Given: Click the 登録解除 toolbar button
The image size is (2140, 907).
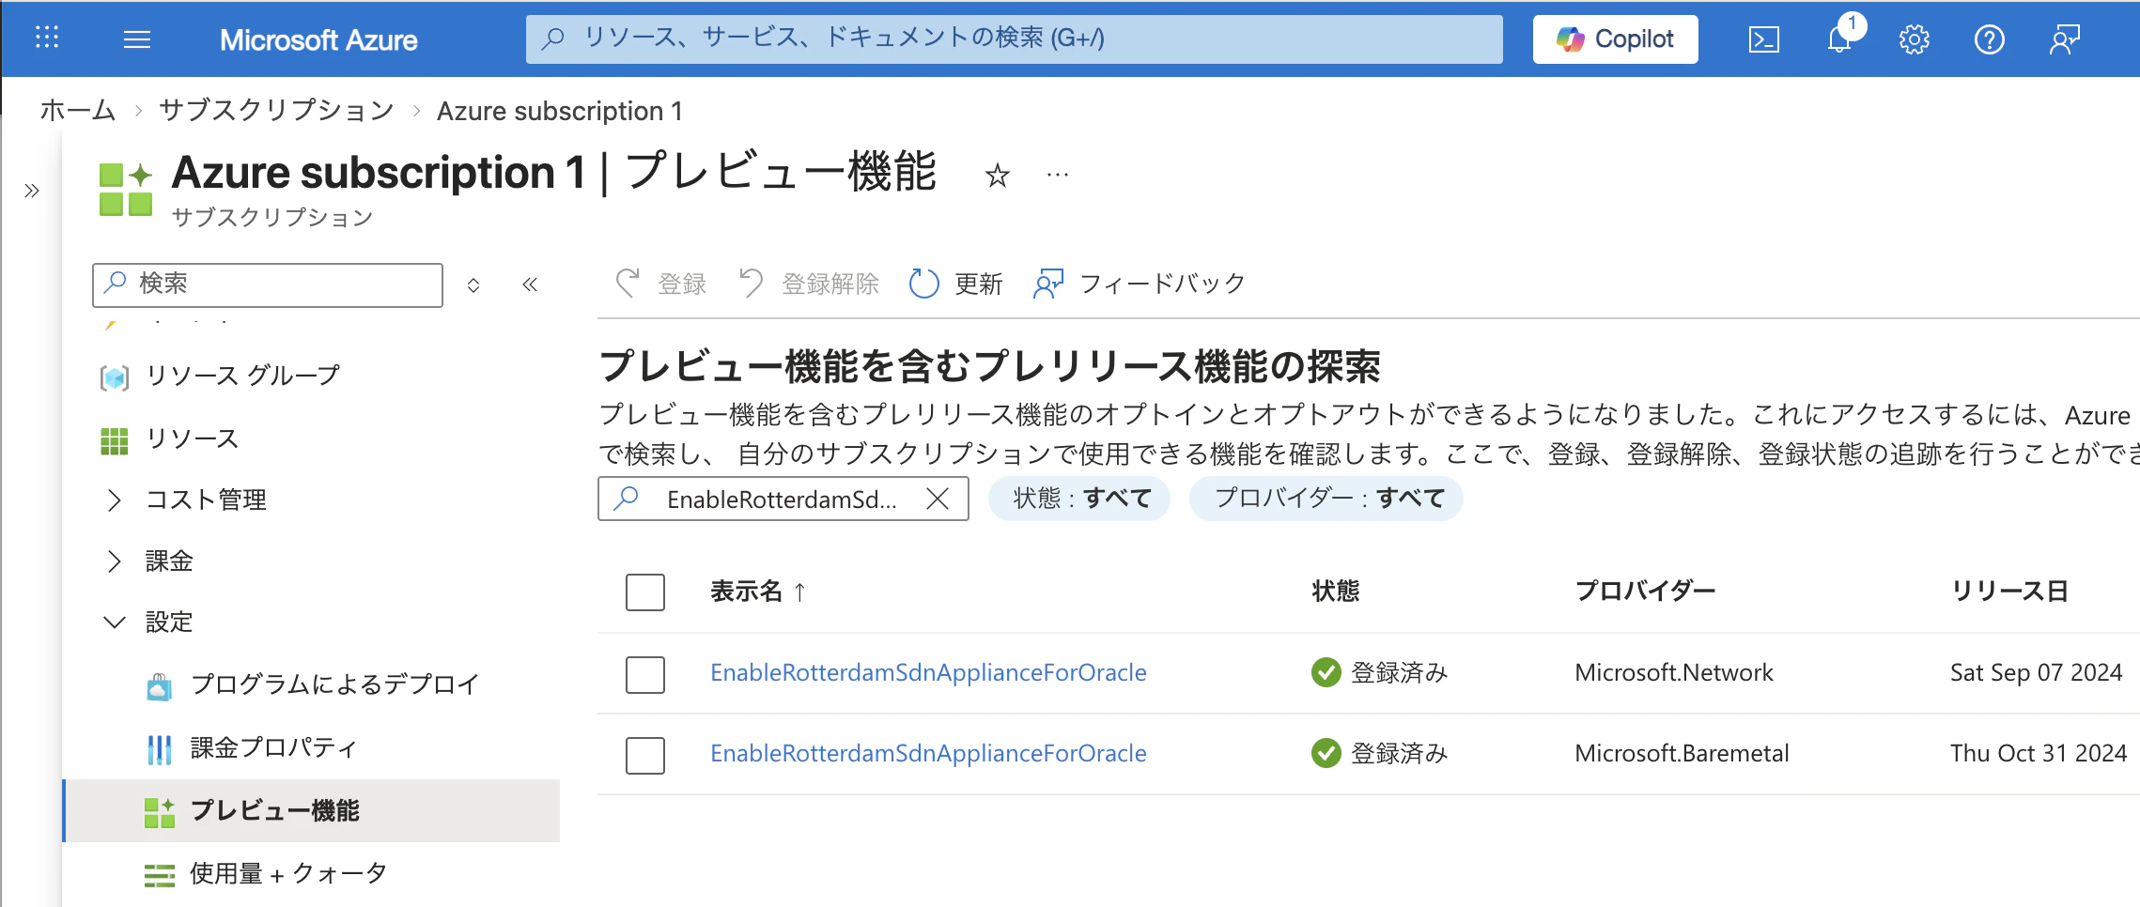Looking at the screenshot, I should (809, 284).
